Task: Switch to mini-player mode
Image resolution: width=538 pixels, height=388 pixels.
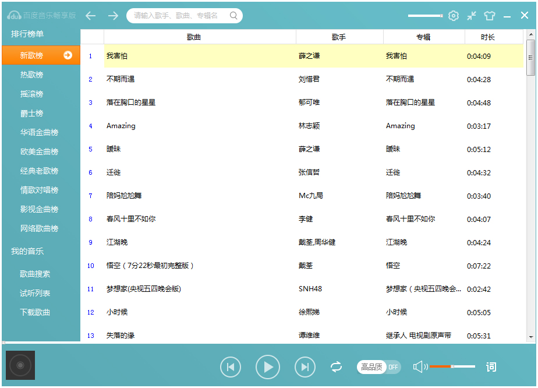Action: click(x=472, y=16)
